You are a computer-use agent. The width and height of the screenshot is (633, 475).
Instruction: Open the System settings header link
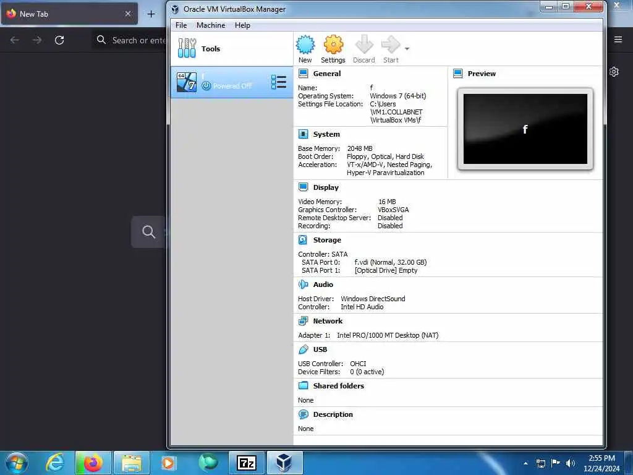pos(326,134)
